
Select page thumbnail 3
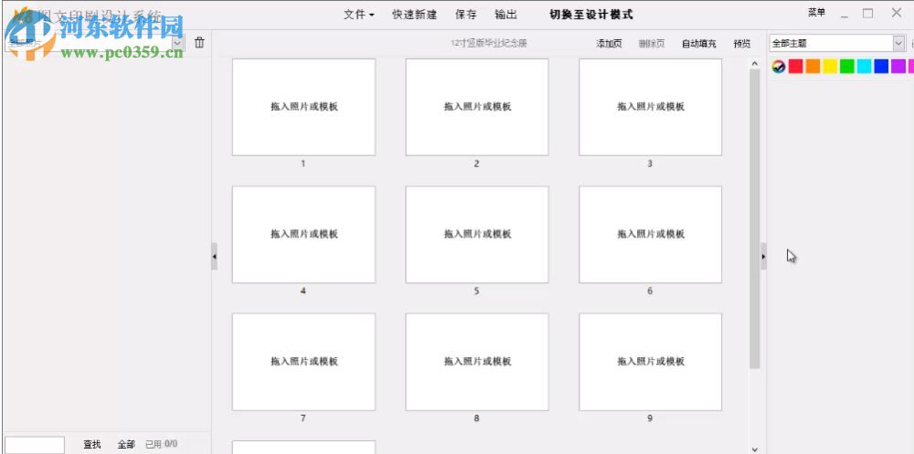pyautogui.click(x=650, y=107)
